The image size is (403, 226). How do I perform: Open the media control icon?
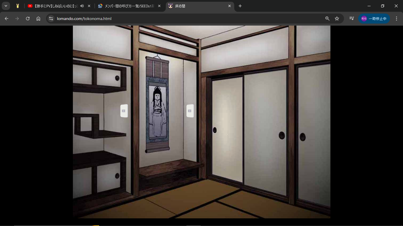[352, 19]
